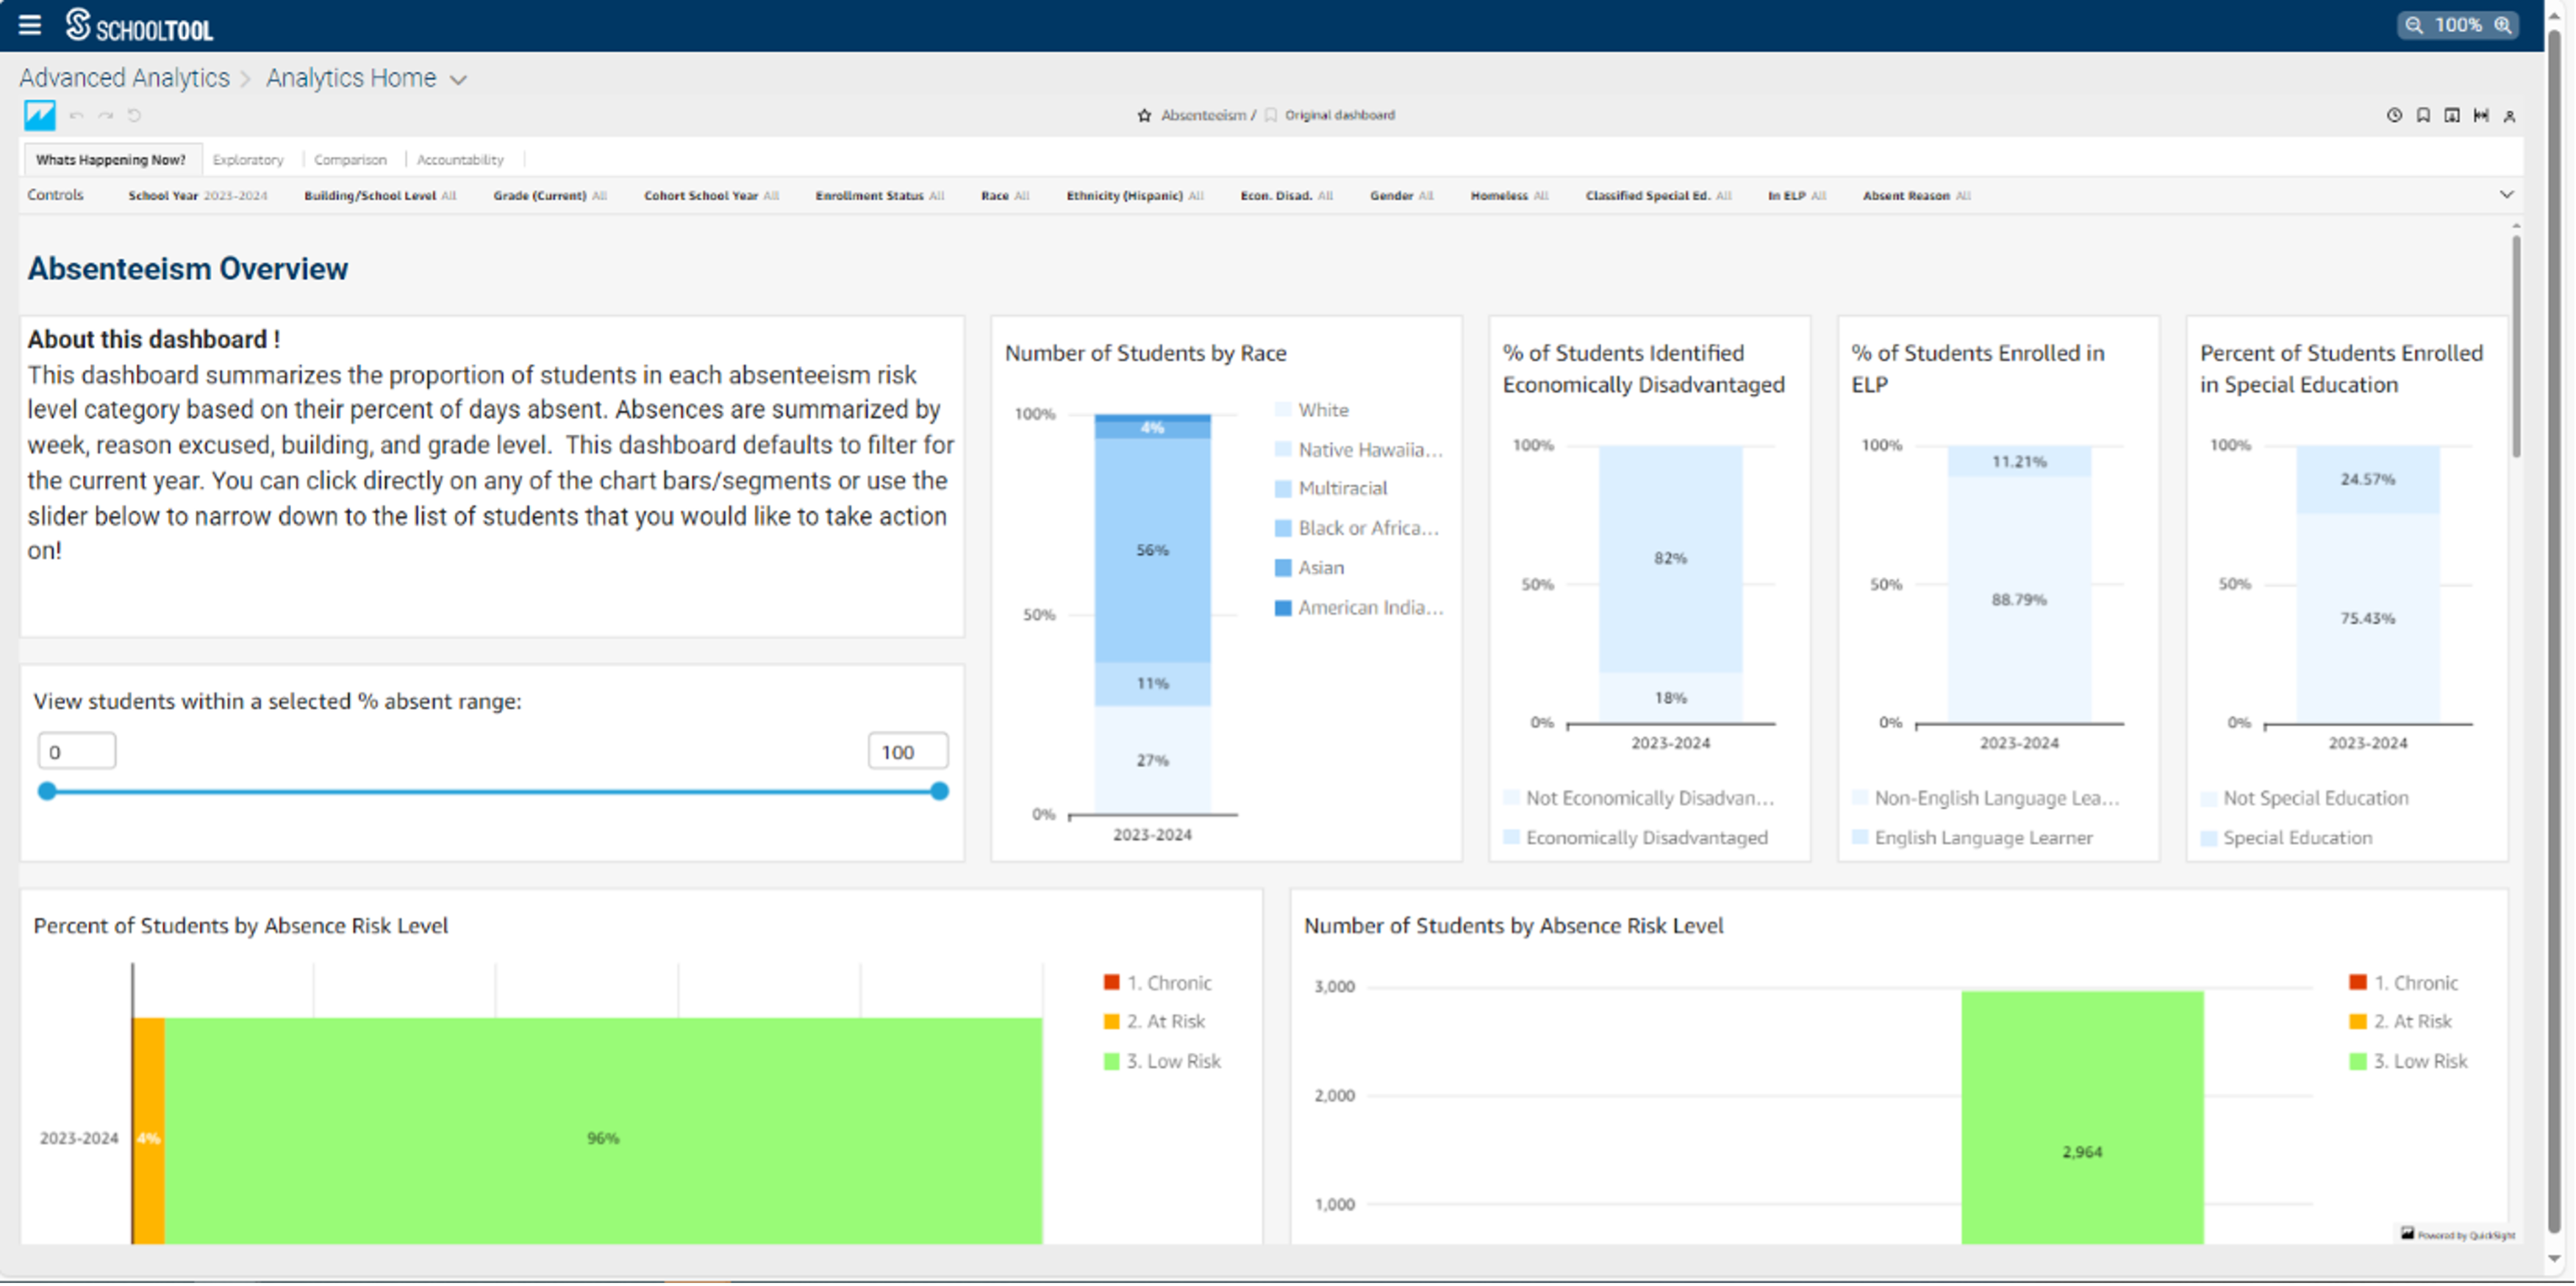The height and width of the screenshot is (1286, 2576).
Task: Open the clock schedule icon
Action: (x=2394, y=116)
